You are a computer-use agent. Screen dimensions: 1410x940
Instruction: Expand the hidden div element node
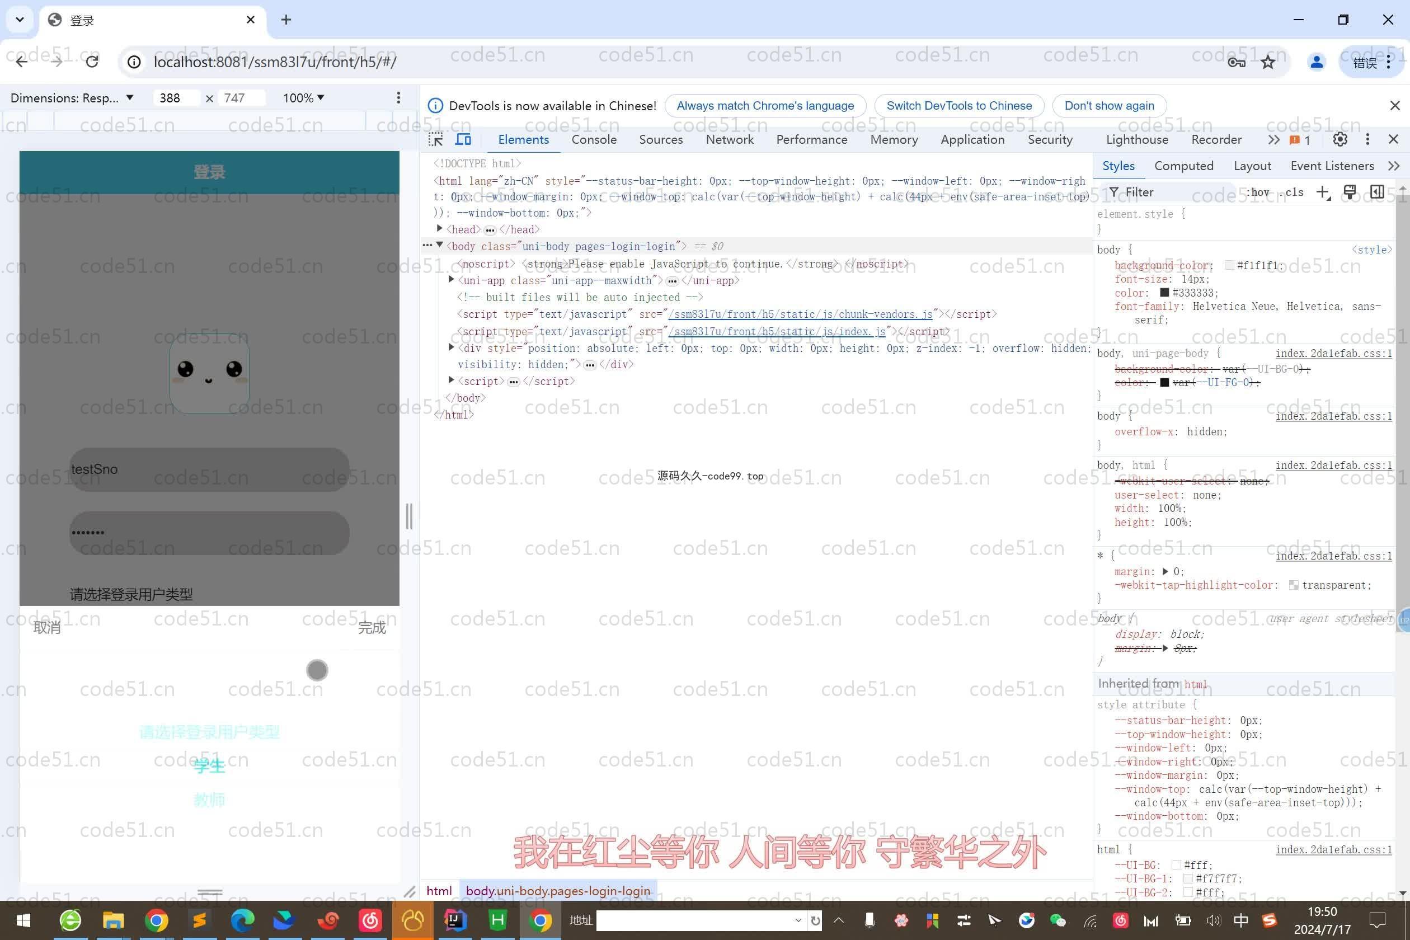[x=452, y=347]
